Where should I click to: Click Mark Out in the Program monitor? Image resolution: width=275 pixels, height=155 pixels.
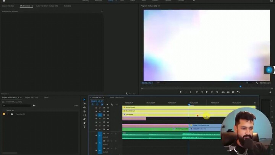tap(191, 92)
